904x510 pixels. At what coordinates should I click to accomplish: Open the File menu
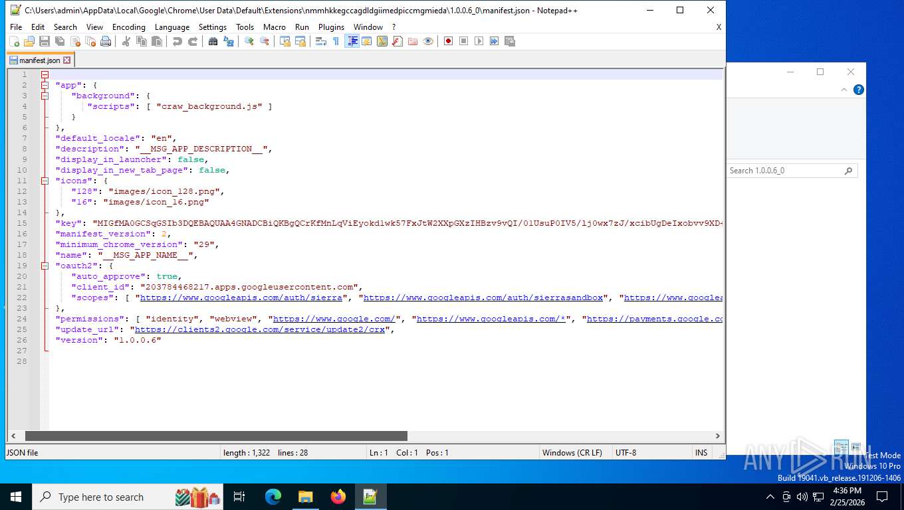16,27
